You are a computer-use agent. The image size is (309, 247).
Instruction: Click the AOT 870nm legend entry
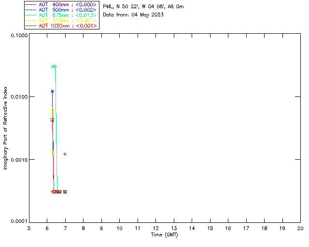61,20
